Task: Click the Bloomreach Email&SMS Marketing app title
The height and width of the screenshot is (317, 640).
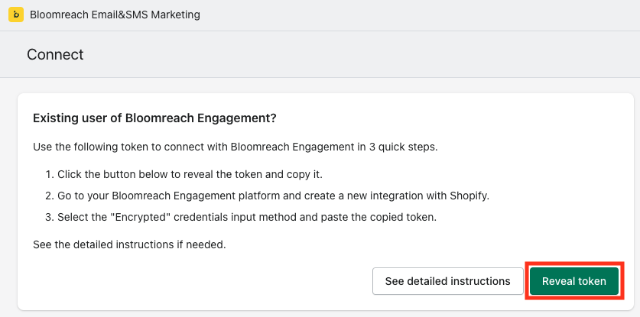Action: coord(115,15)
